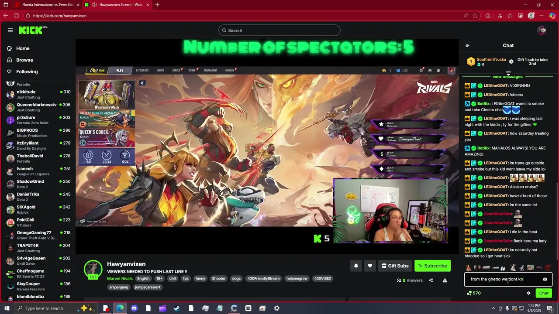Open Edge Settings and more menu

coord(542,15)
